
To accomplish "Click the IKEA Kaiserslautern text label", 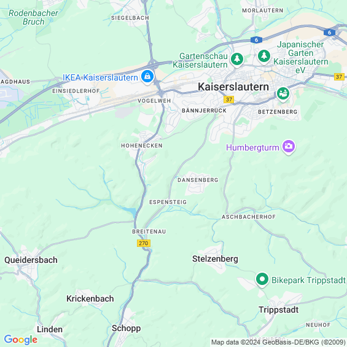I will click(x=100, y=77).
